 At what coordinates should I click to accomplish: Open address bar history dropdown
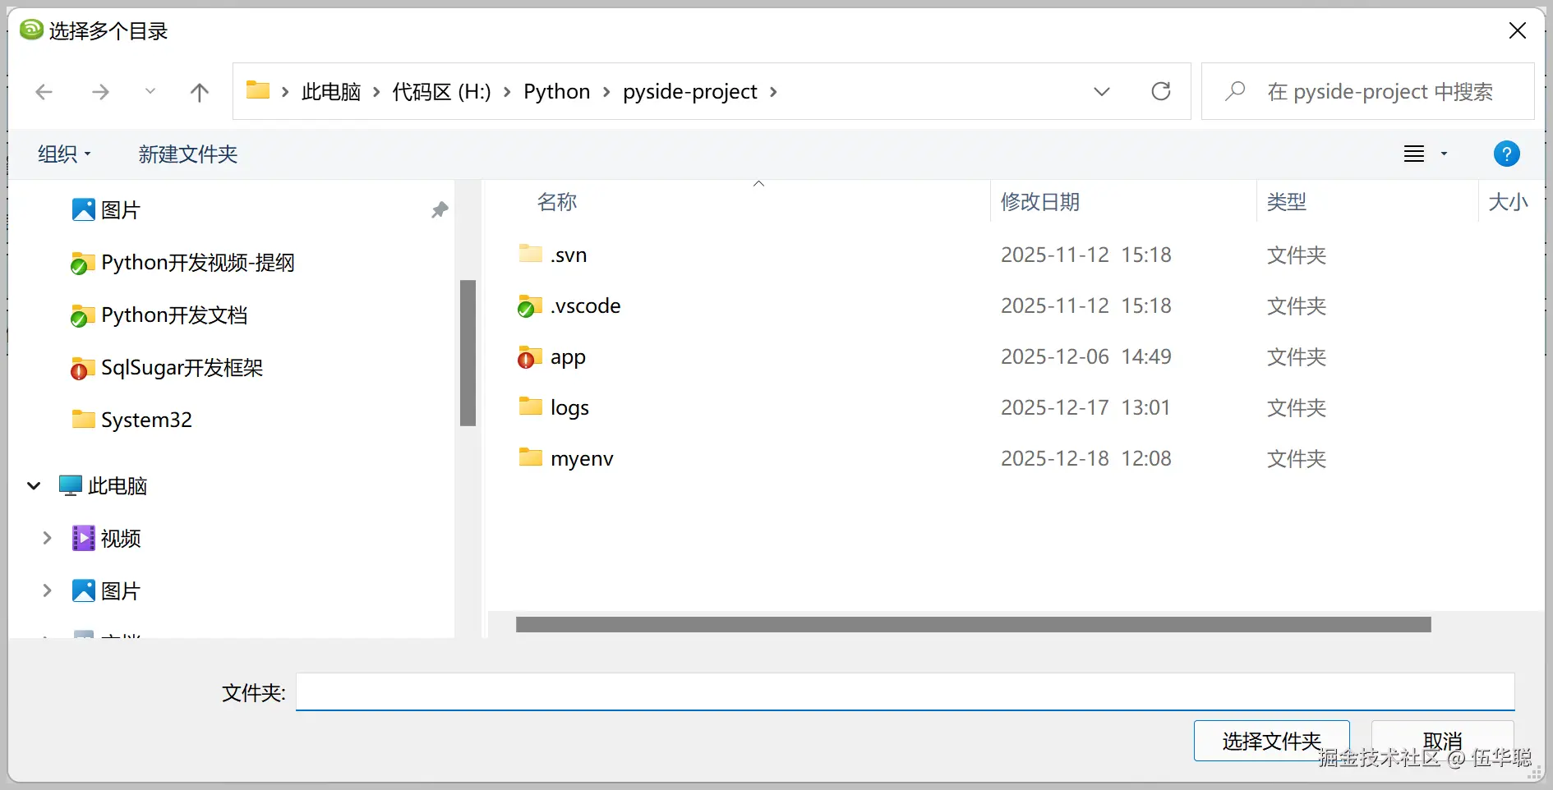click(1101, 91)
